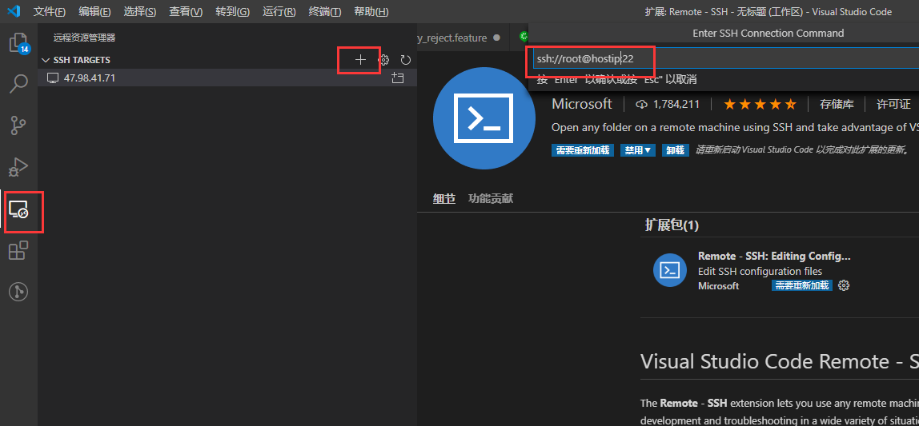Image resolution: width=919 pixels, height=426 pixels.
Task: Connect to 47.98.41.71 in new window
Action: (x=398, y=78)
